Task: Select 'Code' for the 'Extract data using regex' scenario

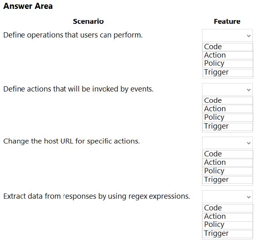Action: (x=227, y=208)
